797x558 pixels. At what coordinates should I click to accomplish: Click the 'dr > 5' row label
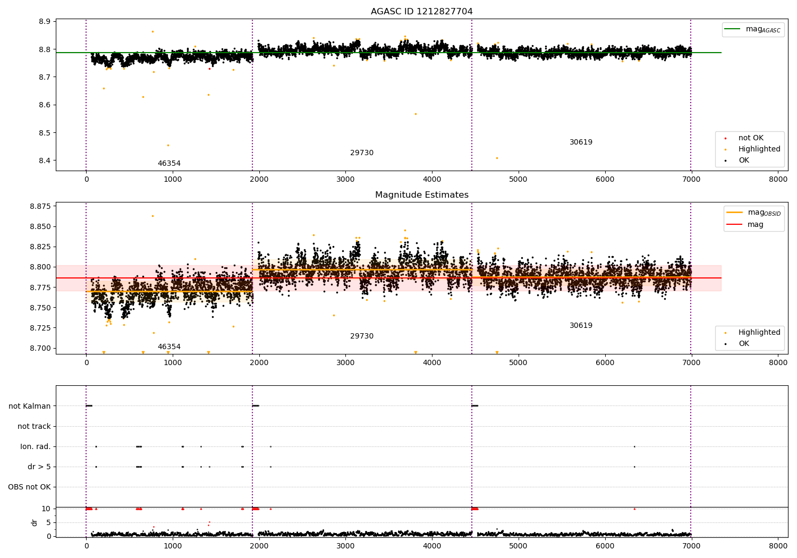pyautogui.click(x=39, y=467)
